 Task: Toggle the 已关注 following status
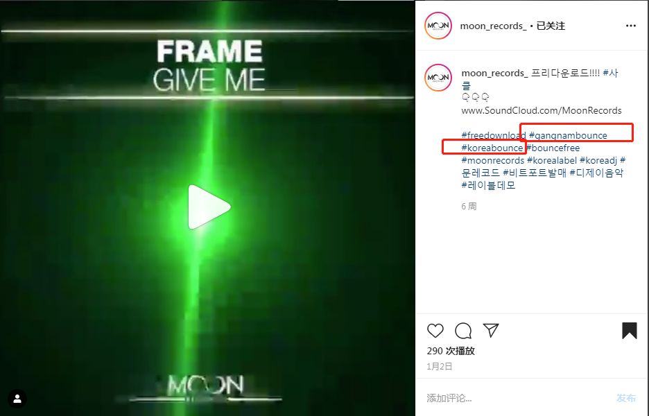click(x=551, y=26)
